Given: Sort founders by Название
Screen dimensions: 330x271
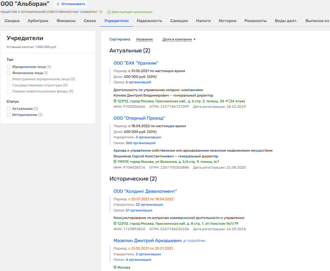Looking at the screenshot, I should (144, 39).
